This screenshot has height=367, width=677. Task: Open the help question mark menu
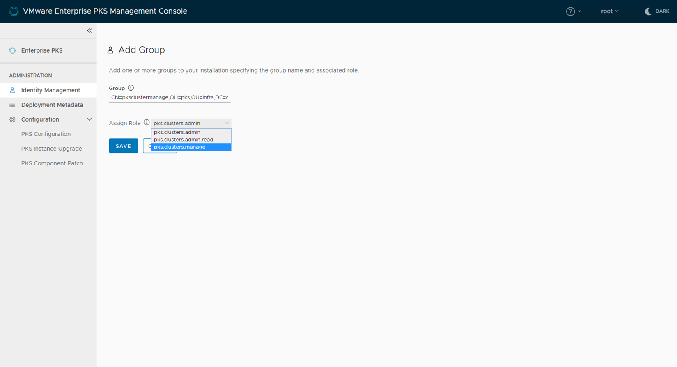click(573, 11)
